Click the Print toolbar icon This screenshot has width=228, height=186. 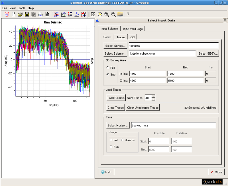tap(41, 14)
